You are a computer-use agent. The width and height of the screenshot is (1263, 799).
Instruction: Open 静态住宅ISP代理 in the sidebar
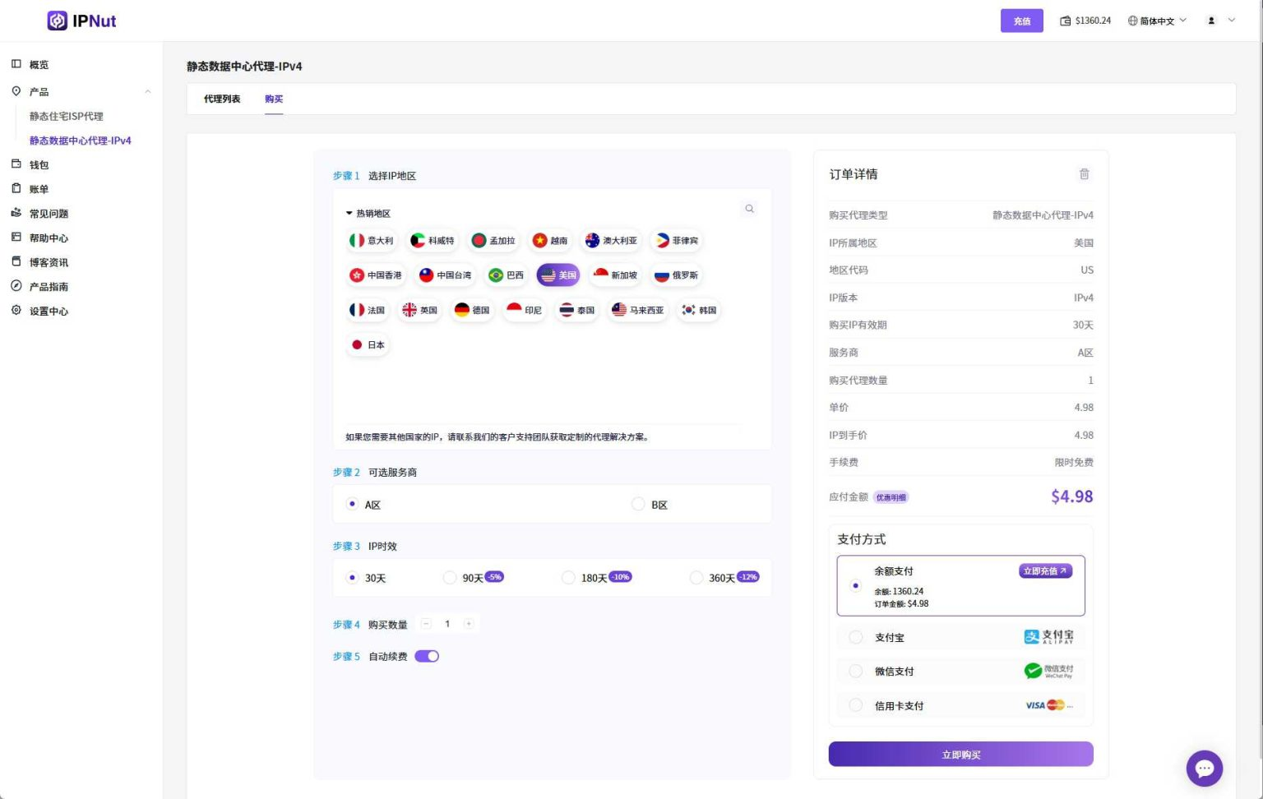click(67, 116)
